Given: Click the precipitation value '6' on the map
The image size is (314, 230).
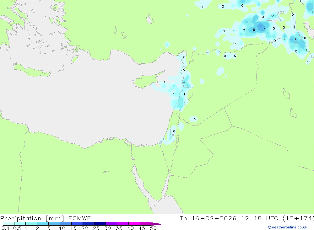Looking at the screenshot, I should (x=254, y=30).
